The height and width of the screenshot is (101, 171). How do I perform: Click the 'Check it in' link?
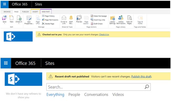104,34
